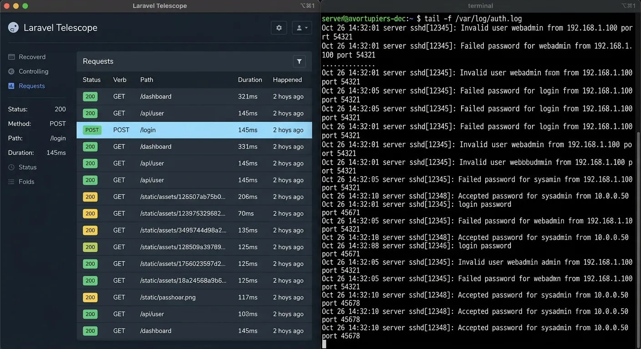The height and width of the screenshot is (349, 641).
Task: Click the Laravel Telescope logo icon
Action: point(14,28)
